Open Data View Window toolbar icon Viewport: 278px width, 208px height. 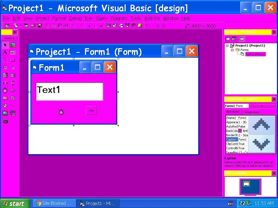point(140,26)
